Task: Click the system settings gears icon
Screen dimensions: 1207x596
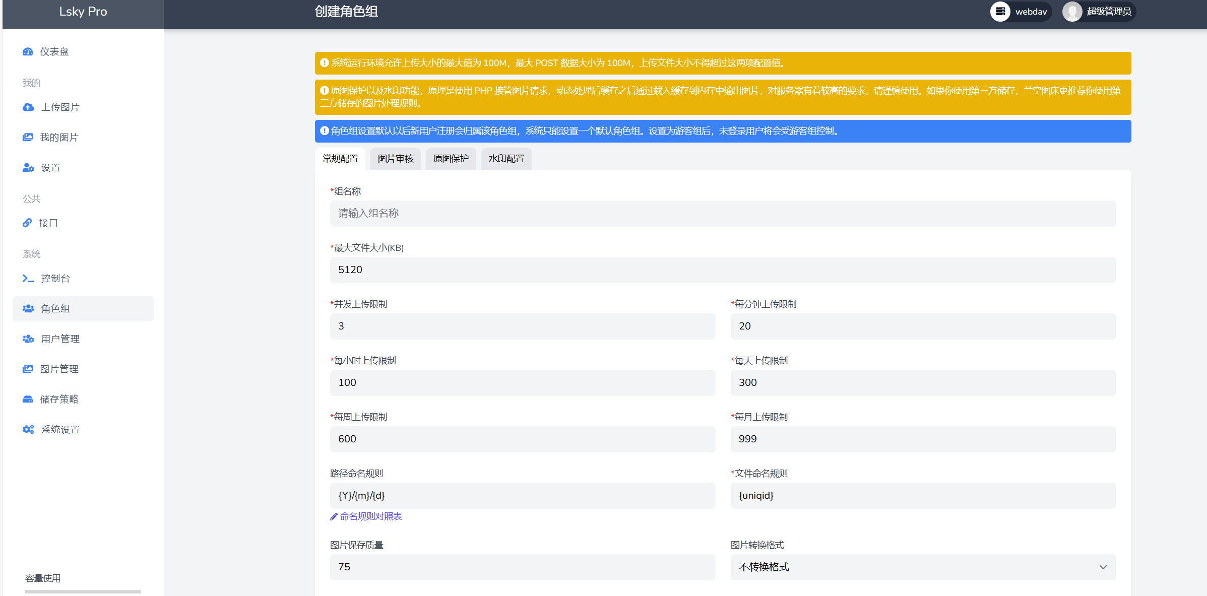Action: (28, 430)
